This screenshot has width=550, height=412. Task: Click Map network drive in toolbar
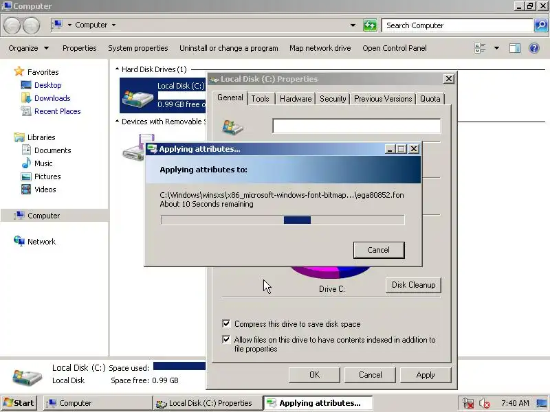(x=320, y=48)
